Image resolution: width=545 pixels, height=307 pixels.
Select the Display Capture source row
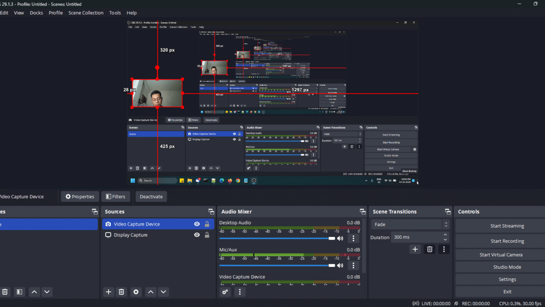click(x=158, y=235)
